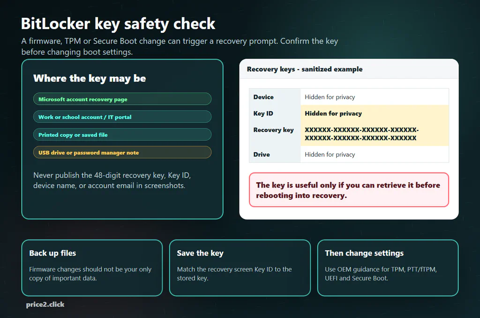Click the price2.click label
480x318 pixels.
coord(45,304)
